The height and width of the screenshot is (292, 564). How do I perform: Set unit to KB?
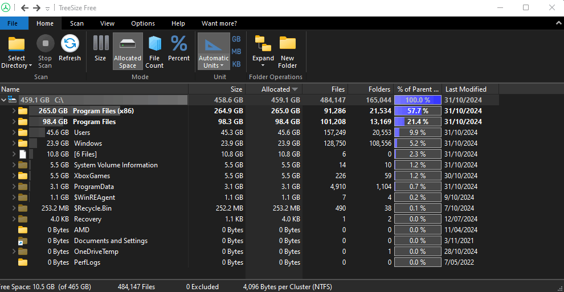(236, 64)
